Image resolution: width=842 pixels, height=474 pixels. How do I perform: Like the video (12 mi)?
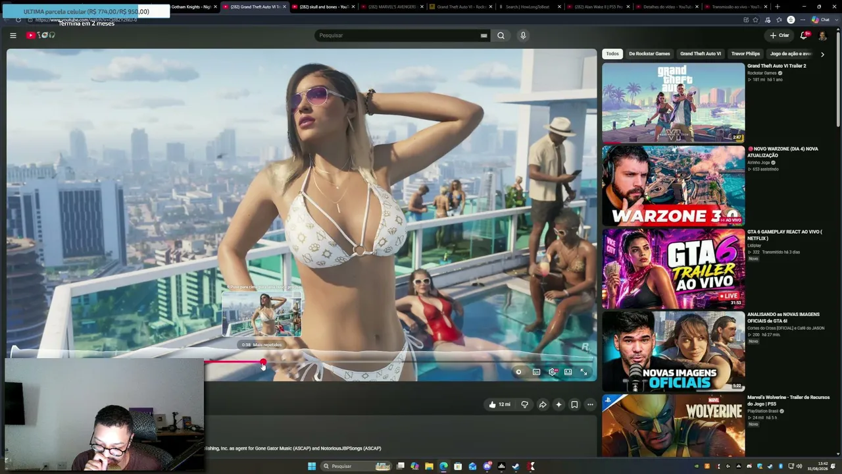coord(499,404)
